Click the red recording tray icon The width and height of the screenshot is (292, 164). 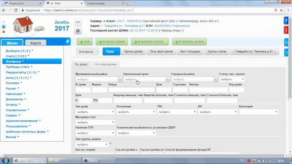click(249, 161)
